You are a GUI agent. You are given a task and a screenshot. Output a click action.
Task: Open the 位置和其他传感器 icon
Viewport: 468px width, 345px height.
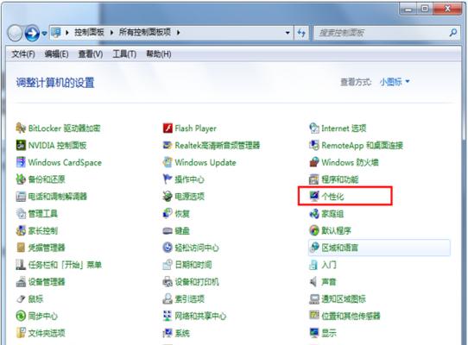[314, 316]
